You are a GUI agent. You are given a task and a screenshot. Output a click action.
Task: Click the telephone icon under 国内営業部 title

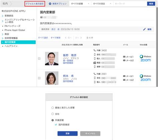(41, 17)
